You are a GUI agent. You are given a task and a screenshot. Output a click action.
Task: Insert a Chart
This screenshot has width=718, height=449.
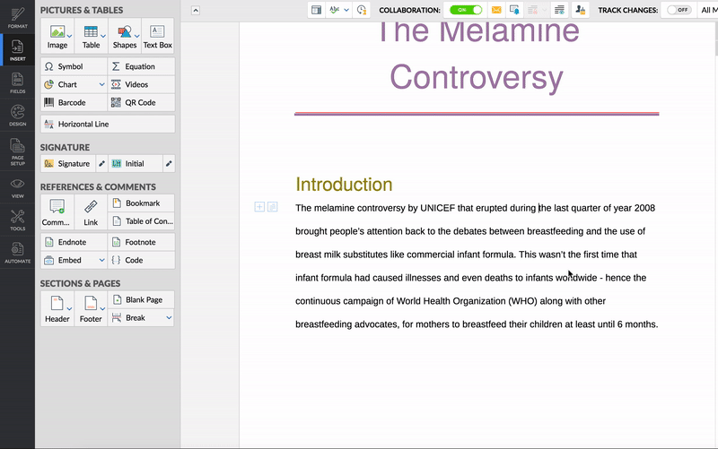(69, 84)
